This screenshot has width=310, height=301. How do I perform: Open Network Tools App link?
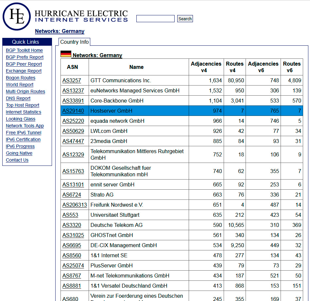pos(25,126)
